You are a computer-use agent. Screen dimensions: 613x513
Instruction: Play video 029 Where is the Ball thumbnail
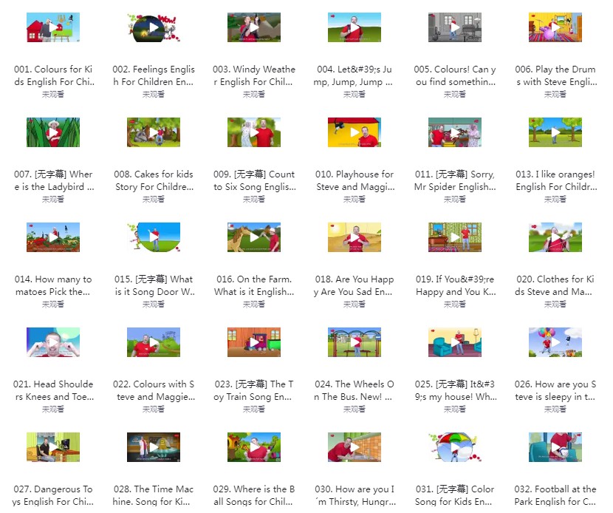(x=254, y=447)
